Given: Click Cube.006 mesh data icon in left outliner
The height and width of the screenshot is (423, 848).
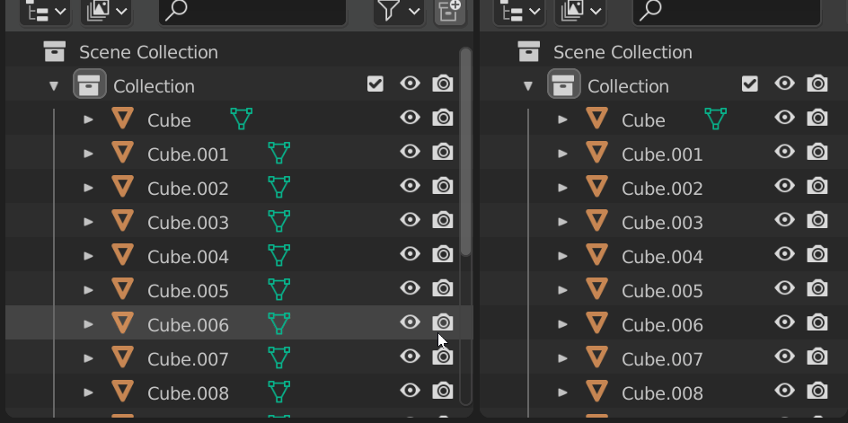Looking at the screenshot, I should (279, 323).
